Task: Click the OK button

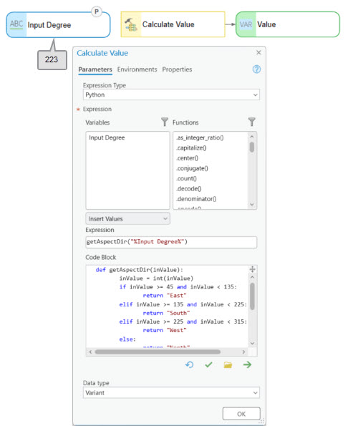Action: [x=241, y=414]
